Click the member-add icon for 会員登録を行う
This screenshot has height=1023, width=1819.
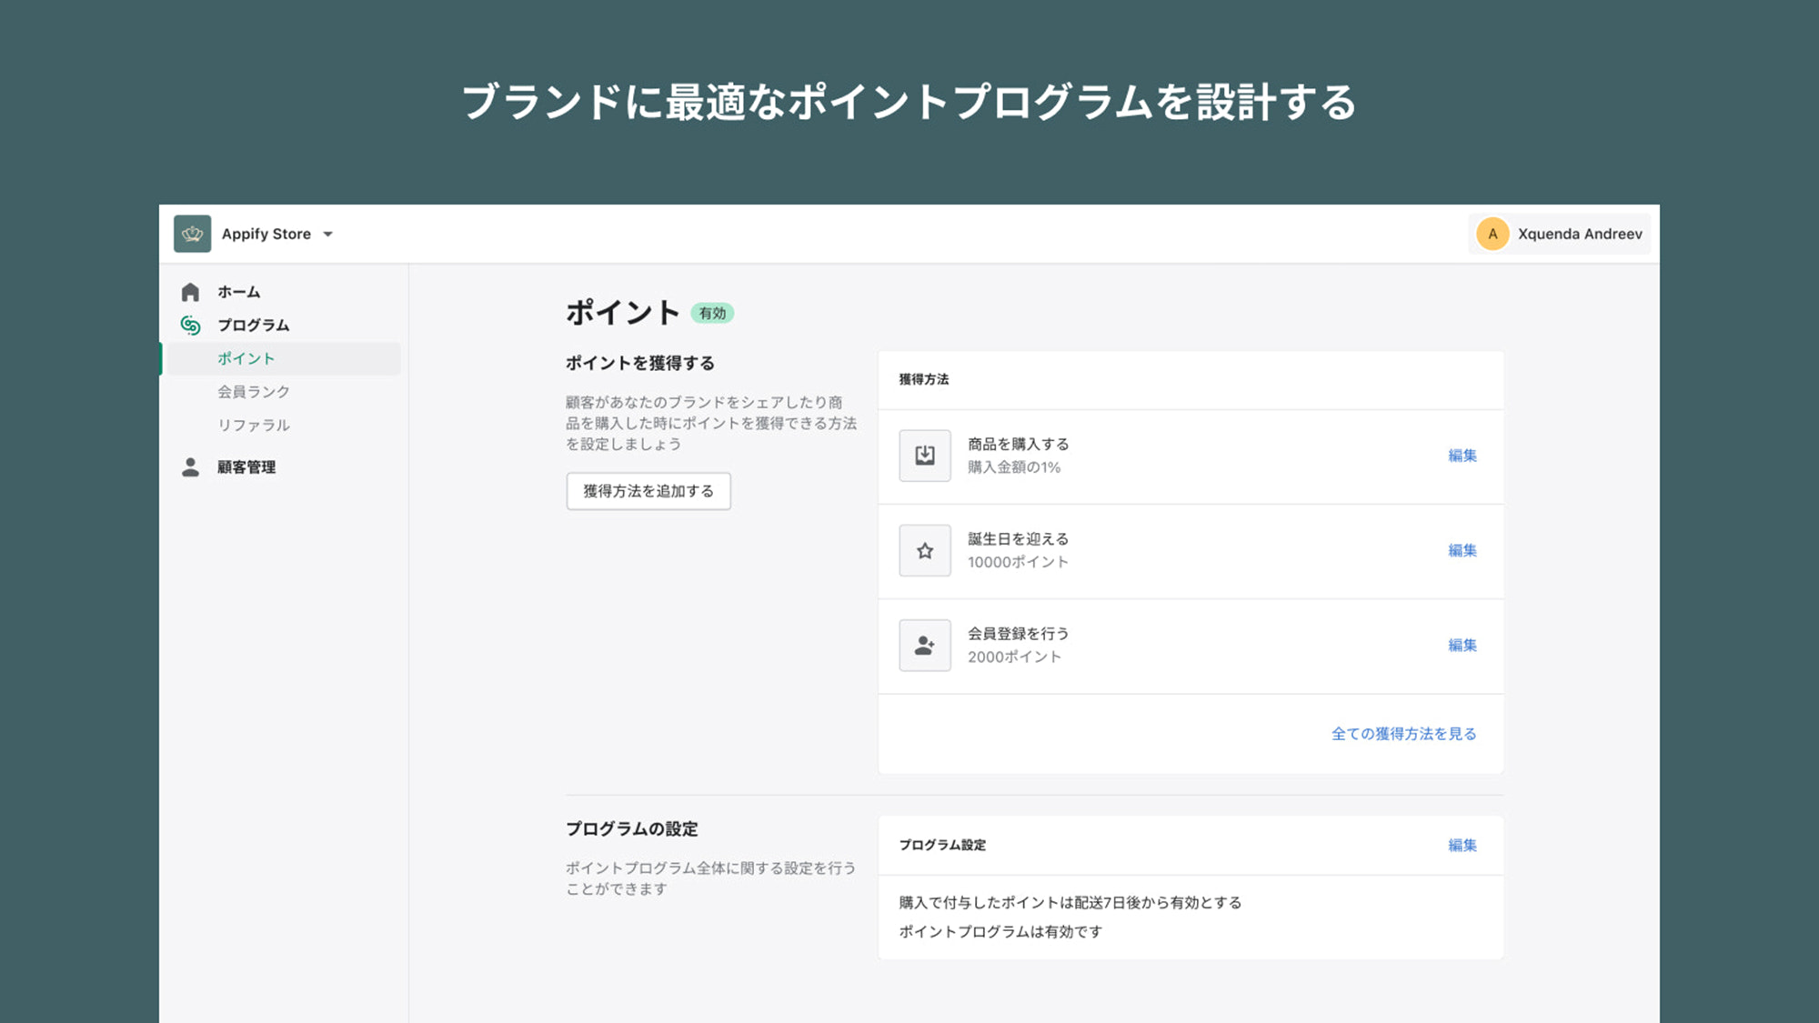tap(924, 645)
